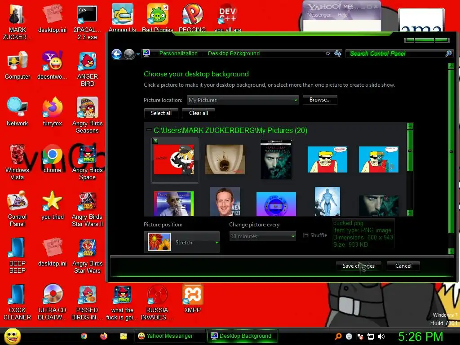Open the Angry Birds Seasons shortcut
The height and width of the screenshot is (345, 460).
click(x=87, y=115)
